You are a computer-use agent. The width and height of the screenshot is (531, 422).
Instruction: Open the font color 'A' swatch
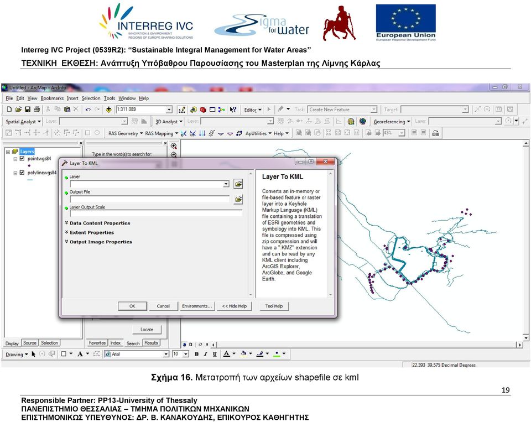[227, 354]
